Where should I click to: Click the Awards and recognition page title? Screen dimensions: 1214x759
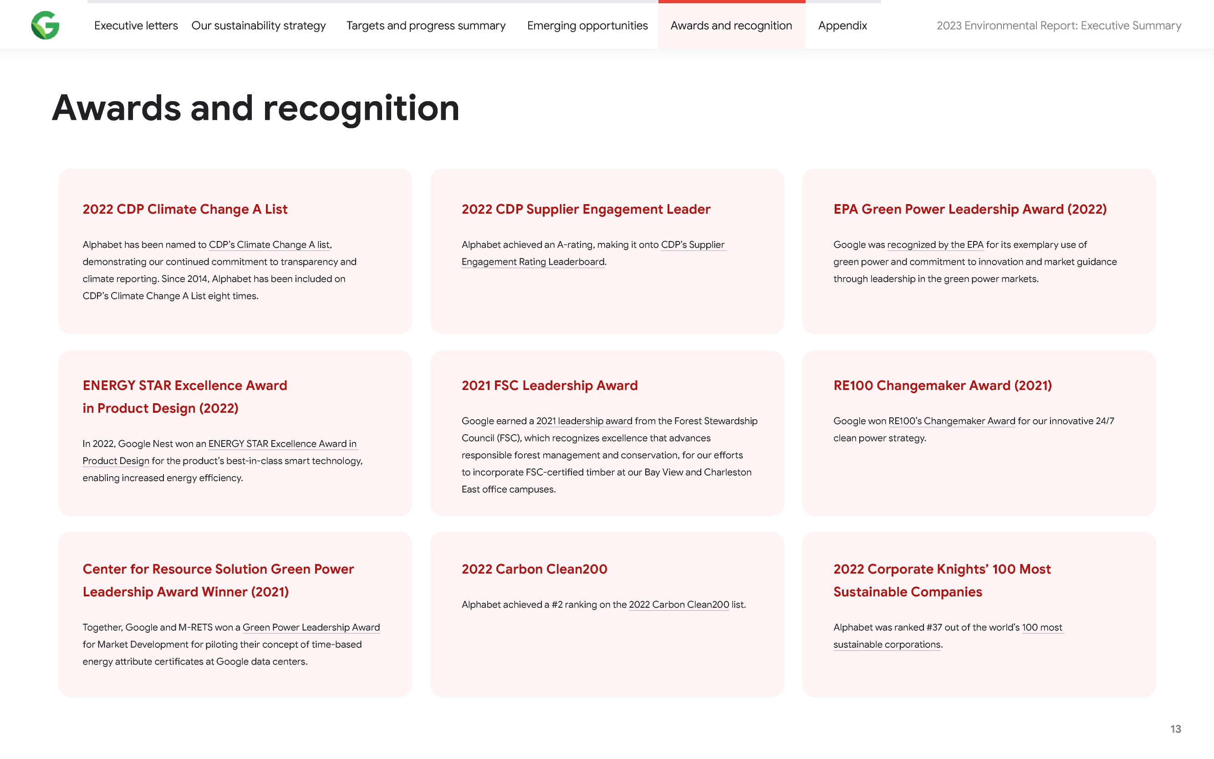255,108
